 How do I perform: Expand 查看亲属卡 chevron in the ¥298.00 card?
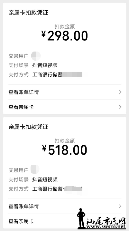click(120, 107)
